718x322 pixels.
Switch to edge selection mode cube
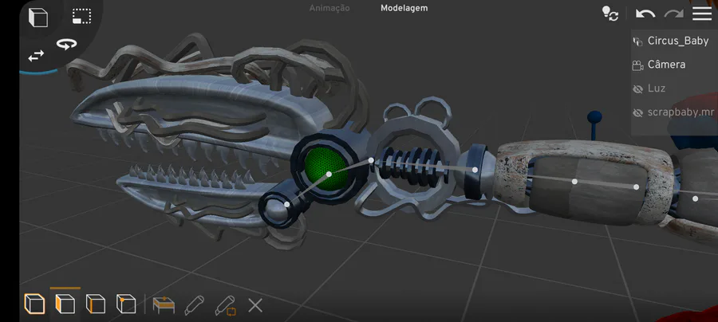pyautogui.click(x=95, y=304)
